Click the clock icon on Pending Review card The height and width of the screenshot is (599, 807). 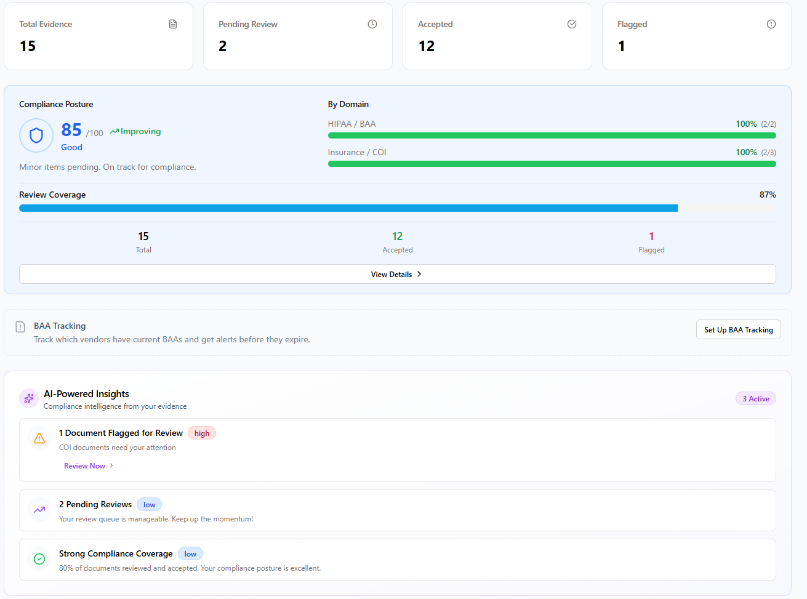click(372, 24)
